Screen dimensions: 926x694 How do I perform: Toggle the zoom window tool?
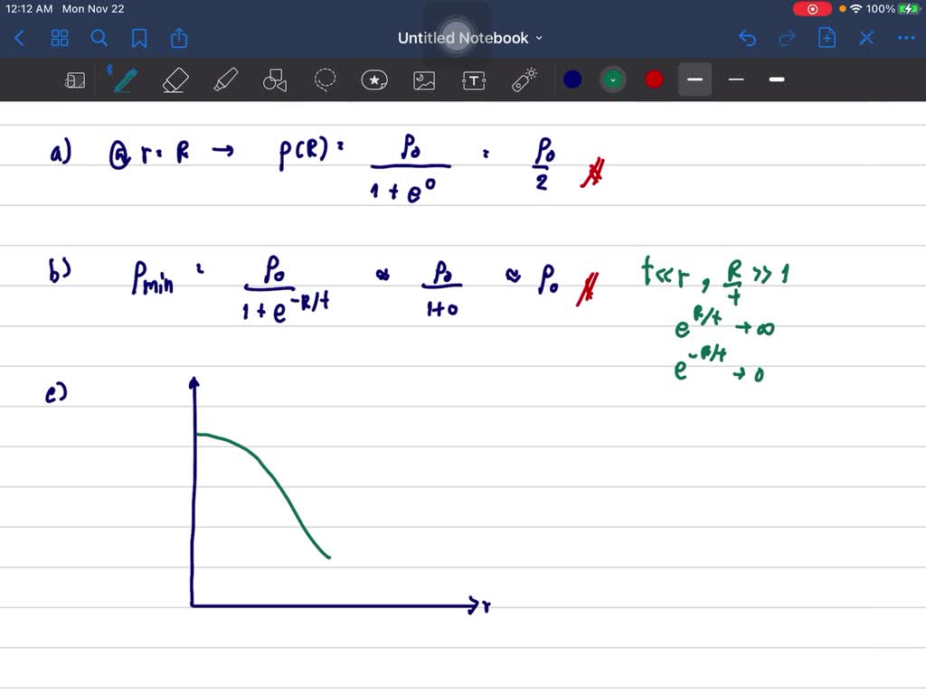pyautogui.click(x=75, y=80)
